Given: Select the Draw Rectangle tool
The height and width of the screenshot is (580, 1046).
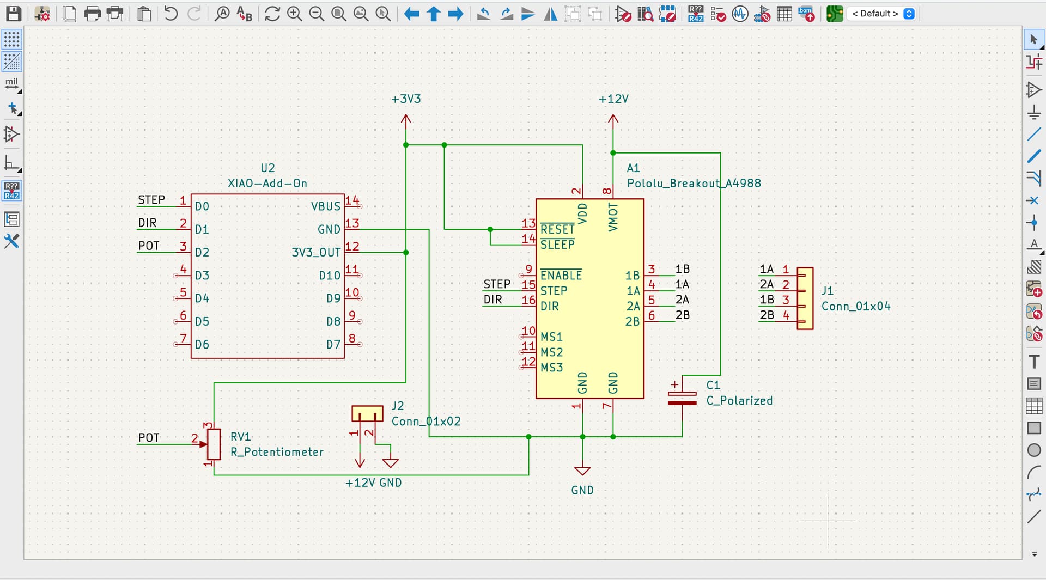Looking at the screenshot, I should pyautogui.click(x=1034, y=428).
